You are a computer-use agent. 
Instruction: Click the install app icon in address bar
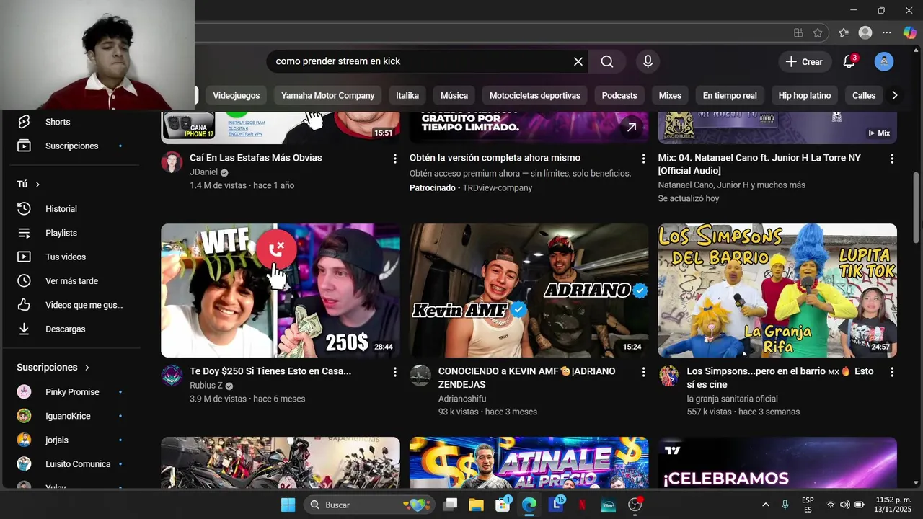[x=798, y=32]
